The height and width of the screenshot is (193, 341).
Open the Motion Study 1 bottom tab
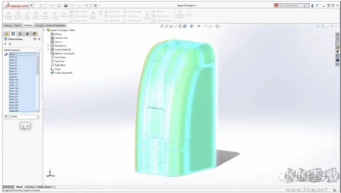click(45, 187)
